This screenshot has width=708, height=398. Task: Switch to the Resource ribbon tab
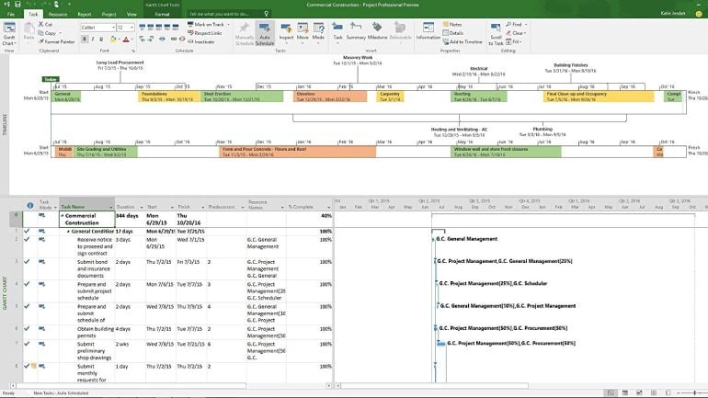pos(58,14)
